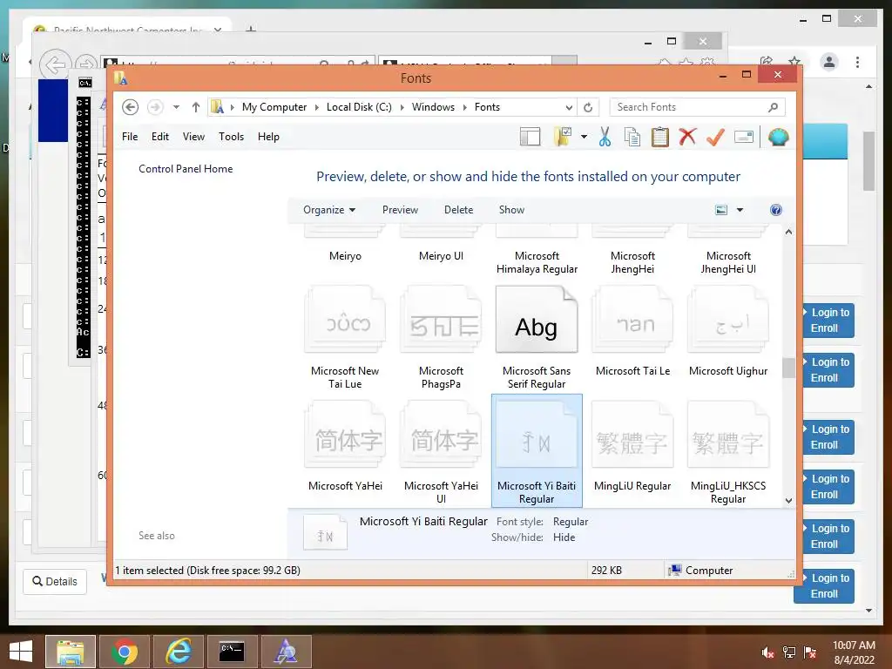Click the font list scroll down arrow
This screenshot has height=669, width=892.
[x=788, y=501]
